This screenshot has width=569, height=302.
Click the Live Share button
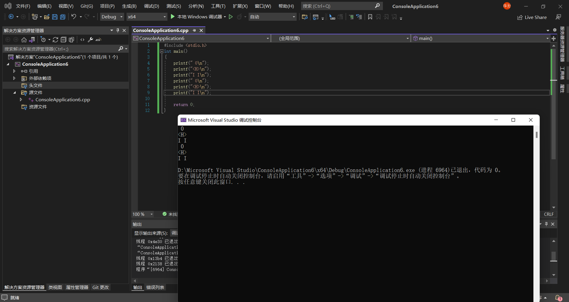(532, 17)
